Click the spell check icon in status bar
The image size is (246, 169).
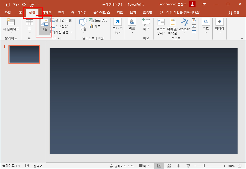coord(27,166)
